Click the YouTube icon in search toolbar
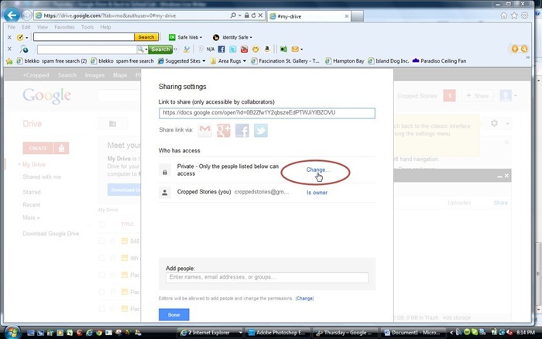This screenshot has width=542, height=339. [x=244, y=49]
